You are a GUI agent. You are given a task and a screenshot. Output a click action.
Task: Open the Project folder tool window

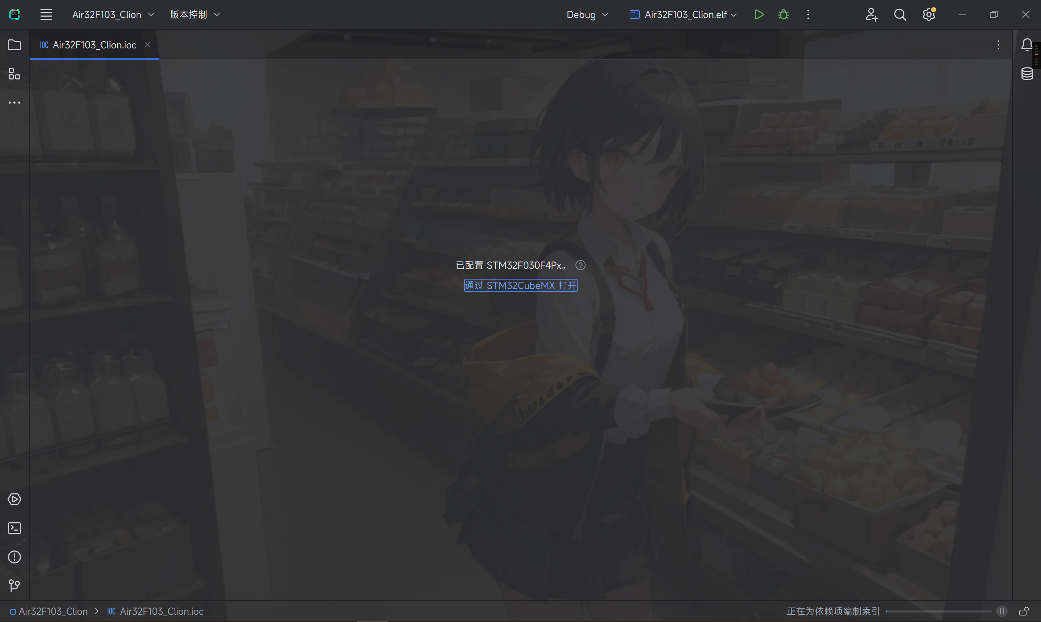point(14,45)
